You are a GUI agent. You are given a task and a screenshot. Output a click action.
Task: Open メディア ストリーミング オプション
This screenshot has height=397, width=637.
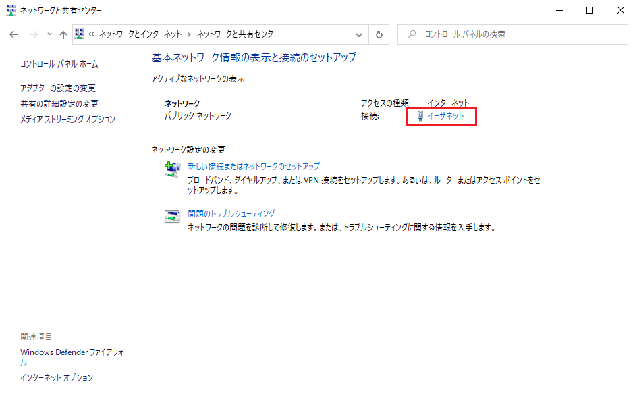coord(67,120)
